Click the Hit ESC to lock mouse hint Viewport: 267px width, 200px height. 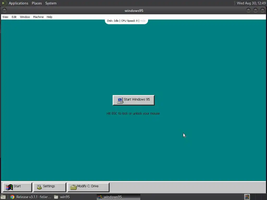point(133,114)
